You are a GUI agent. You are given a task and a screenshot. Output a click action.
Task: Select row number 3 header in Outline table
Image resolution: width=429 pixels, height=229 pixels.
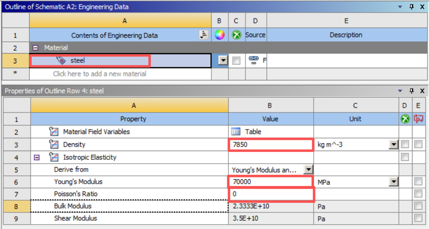pyautogui.click(x=15, y=61)
